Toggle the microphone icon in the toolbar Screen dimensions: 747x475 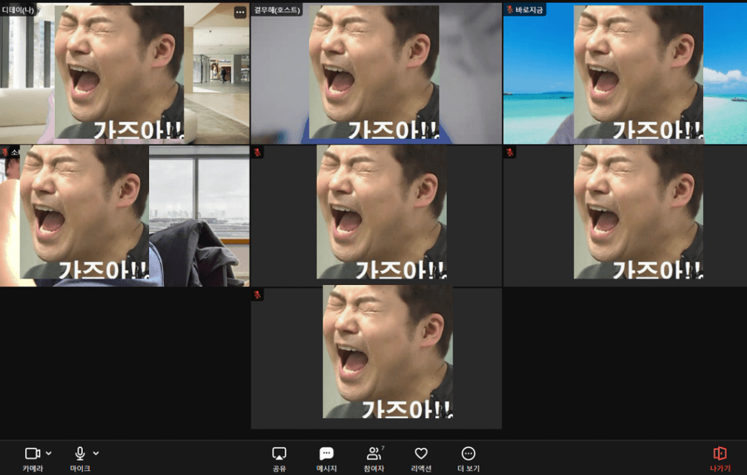[80, 453]
